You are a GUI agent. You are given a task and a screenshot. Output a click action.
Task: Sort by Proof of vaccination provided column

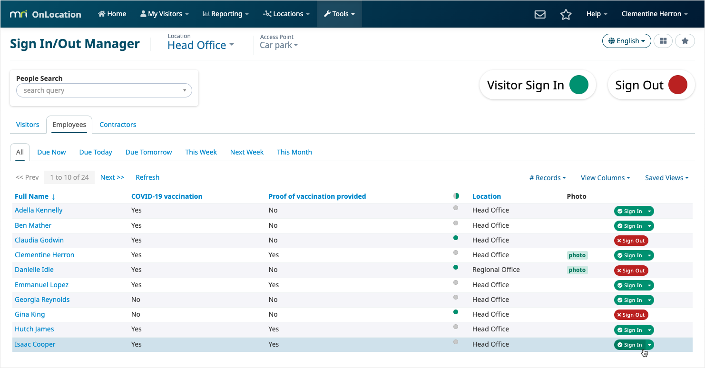317,196
